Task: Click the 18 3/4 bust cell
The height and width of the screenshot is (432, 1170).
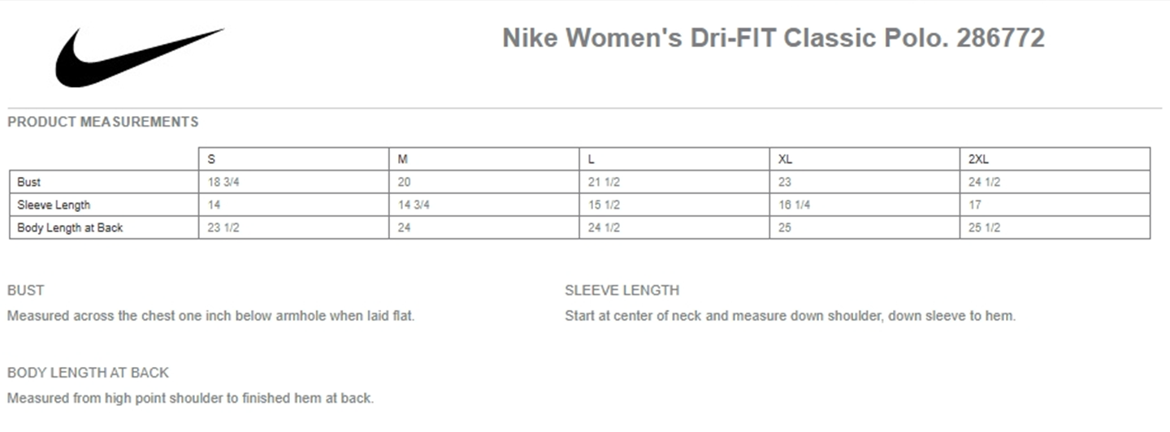Action: click(293, 182)
